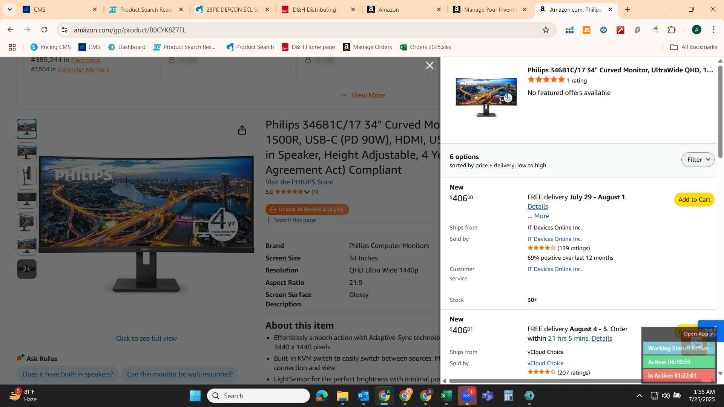Open Microsoft Teams from taskbar
Image resolution: width=724 pixels, height=407 pixels.
click(x=488, y=396)
